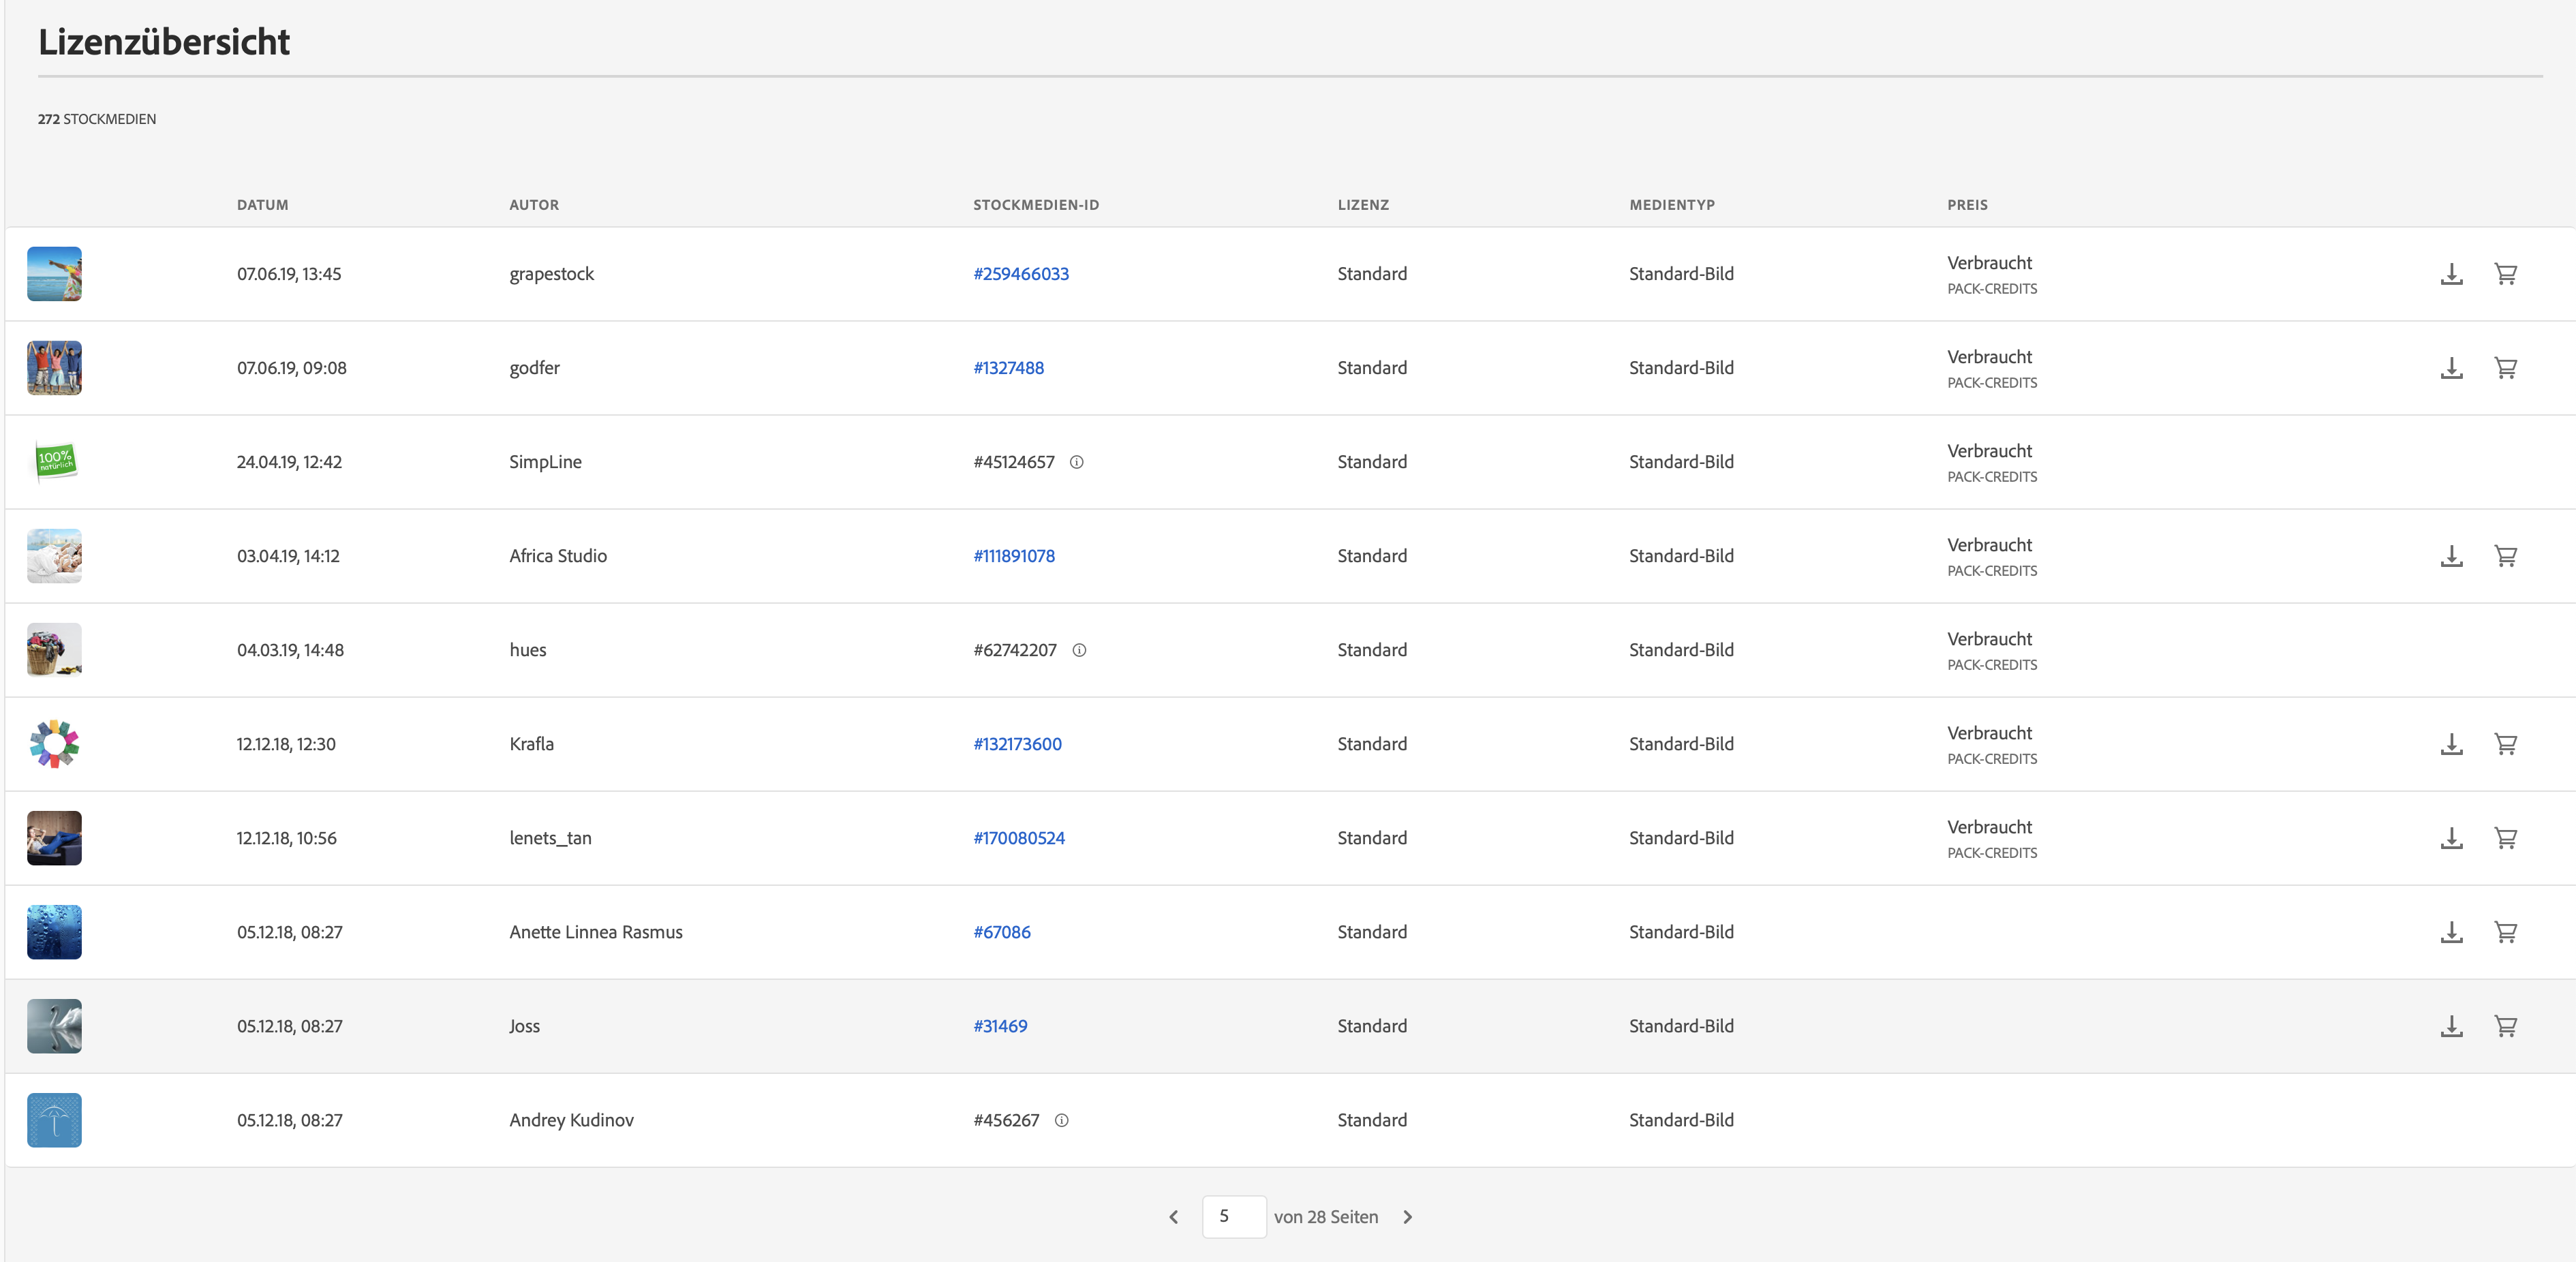Image resolution: width=2576 pixels, height=1262 pixels.
Task: Open stock media link #132173600
Action: pyautogui.click(x=1017, y=744)
